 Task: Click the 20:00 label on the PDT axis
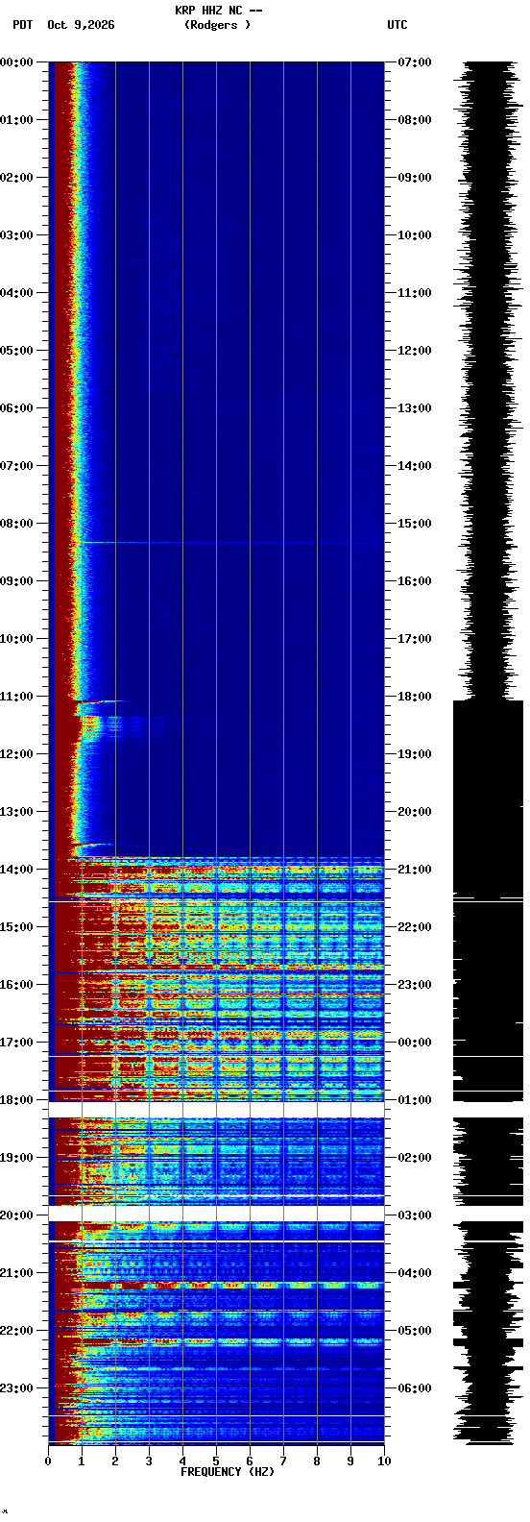pyautogui.click(x=16, y=1215)
